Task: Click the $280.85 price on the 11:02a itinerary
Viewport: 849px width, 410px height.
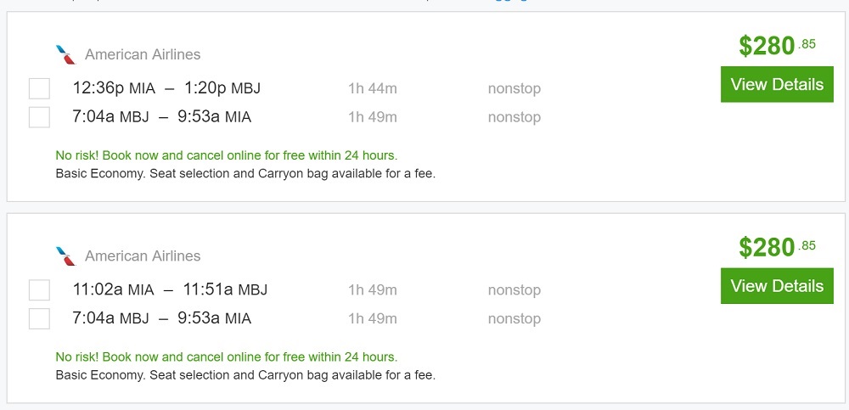Action: point(776,247)
